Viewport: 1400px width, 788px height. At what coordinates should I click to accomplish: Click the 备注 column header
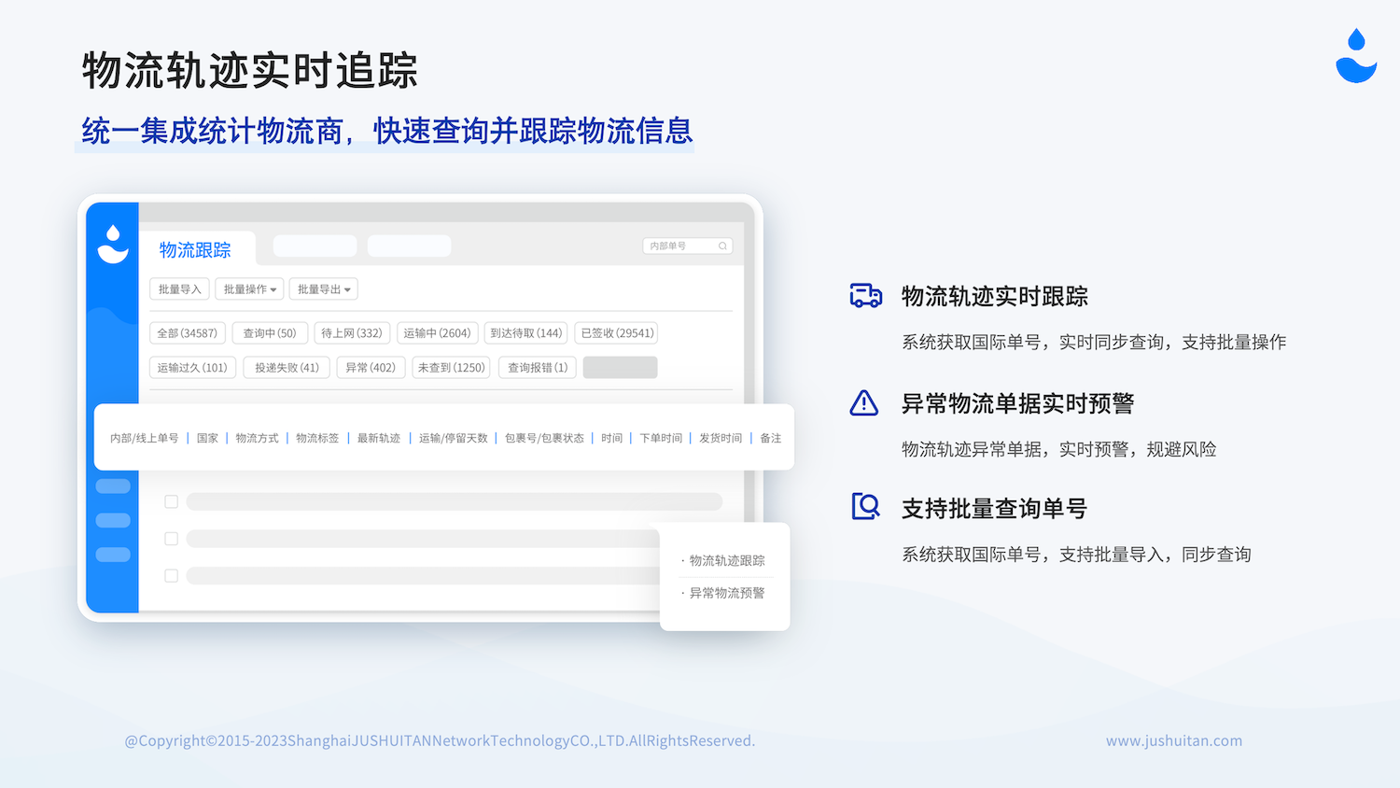click(x=770, y=438)
